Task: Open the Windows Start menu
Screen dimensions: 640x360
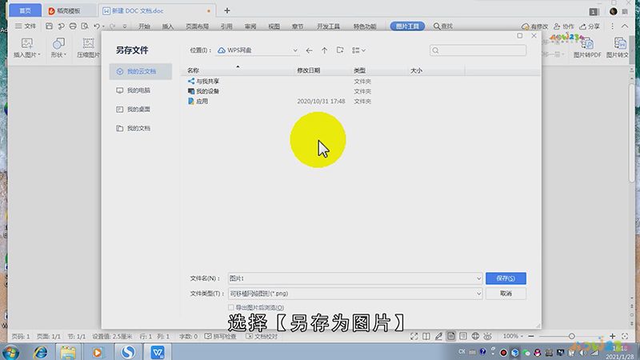Action: pos(10,352)
